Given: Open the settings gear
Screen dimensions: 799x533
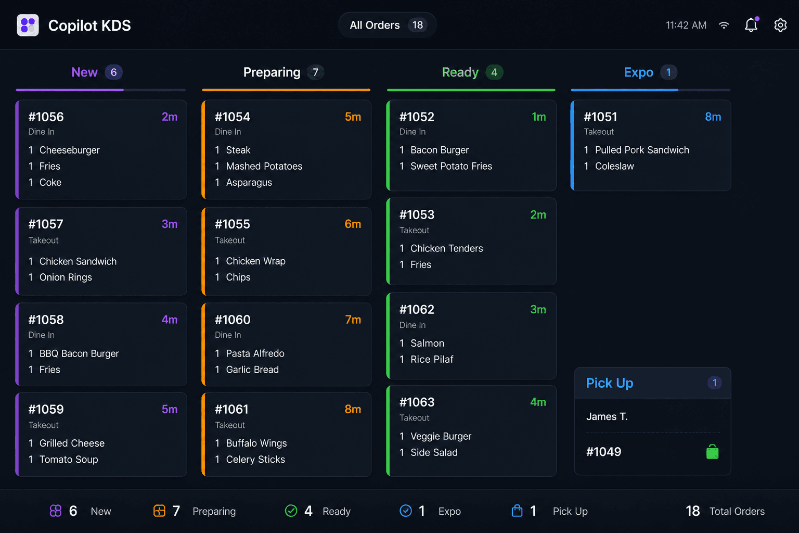Looking at the screenshot, I should click(x=780, y=25).
